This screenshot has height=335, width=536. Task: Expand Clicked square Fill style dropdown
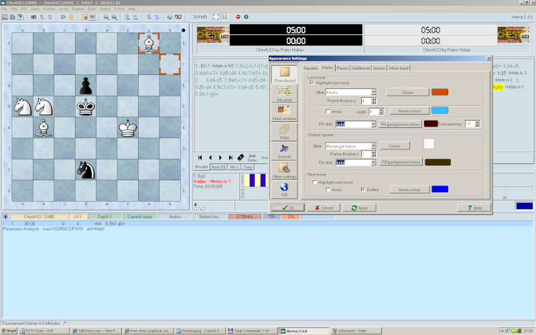[373, 162]
